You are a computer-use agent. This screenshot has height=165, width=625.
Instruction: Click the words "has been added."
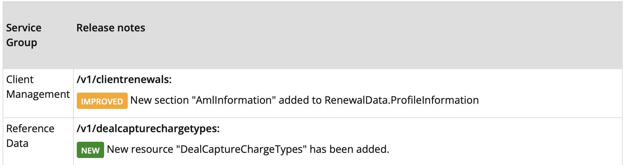click(x=349, y=149)
